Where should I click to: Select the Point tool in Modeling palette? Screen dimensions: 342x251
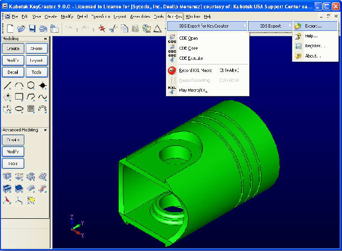coord(43,86)
